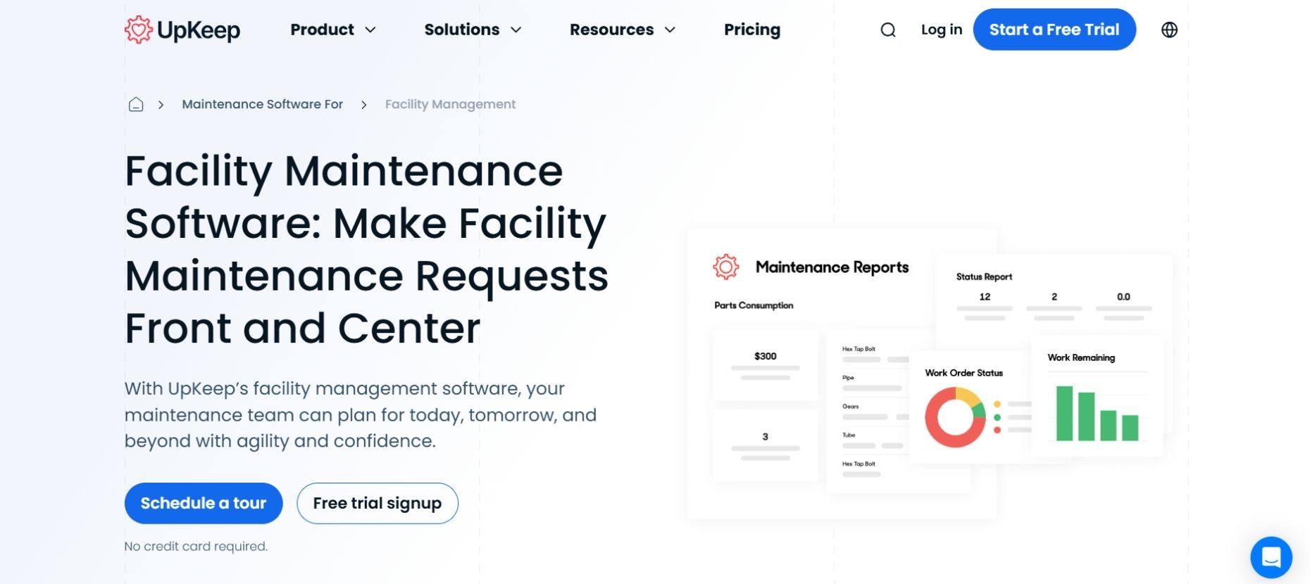Expand the Solutions menu
This screenshot has height=584, width=1310.
473,30
